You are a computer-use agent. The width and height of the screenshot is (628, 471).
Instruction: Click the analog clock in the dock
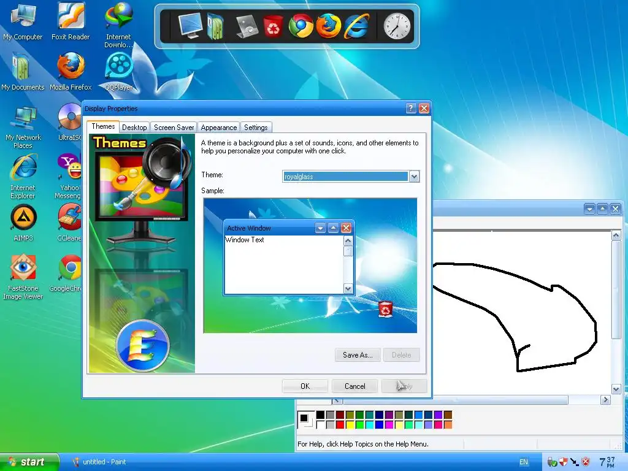[397, 26]
